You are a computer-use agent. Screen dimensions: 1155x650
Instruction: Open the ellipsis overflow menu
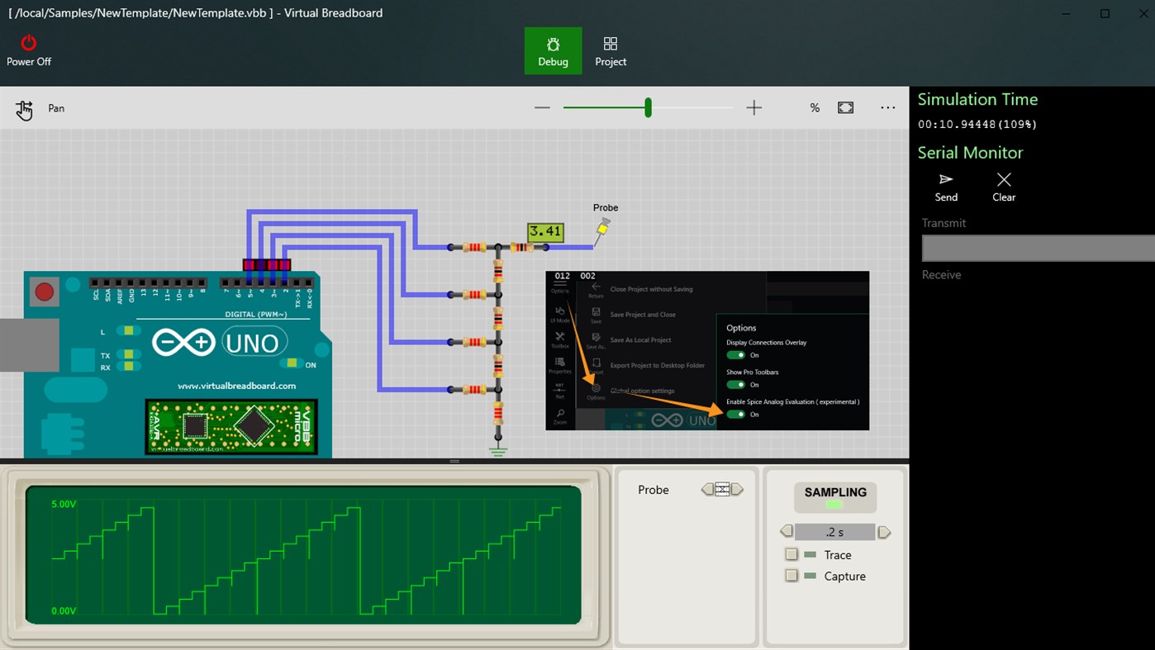pyautogui.click(x=887, y=107)
